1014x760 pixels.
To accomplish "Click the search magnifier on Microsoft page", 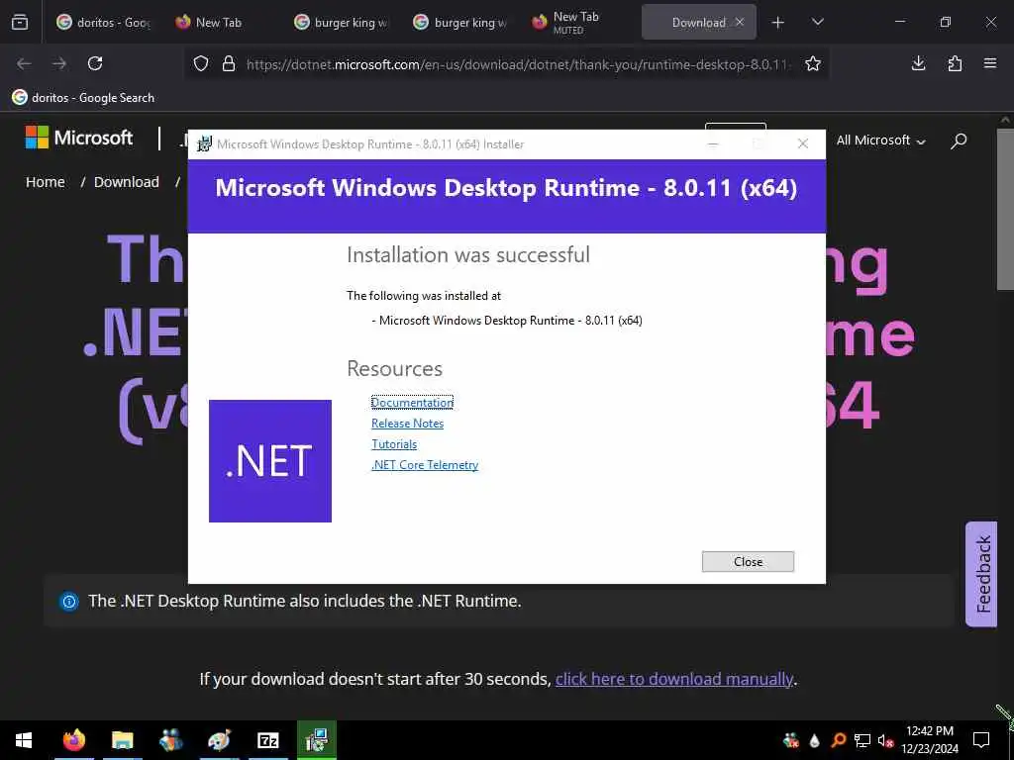I will pos(959,141).
